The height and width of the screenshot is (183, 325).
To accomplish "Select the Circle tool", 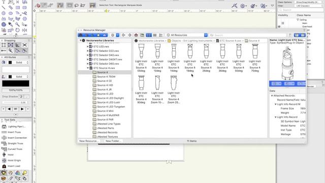I will 4,13.
